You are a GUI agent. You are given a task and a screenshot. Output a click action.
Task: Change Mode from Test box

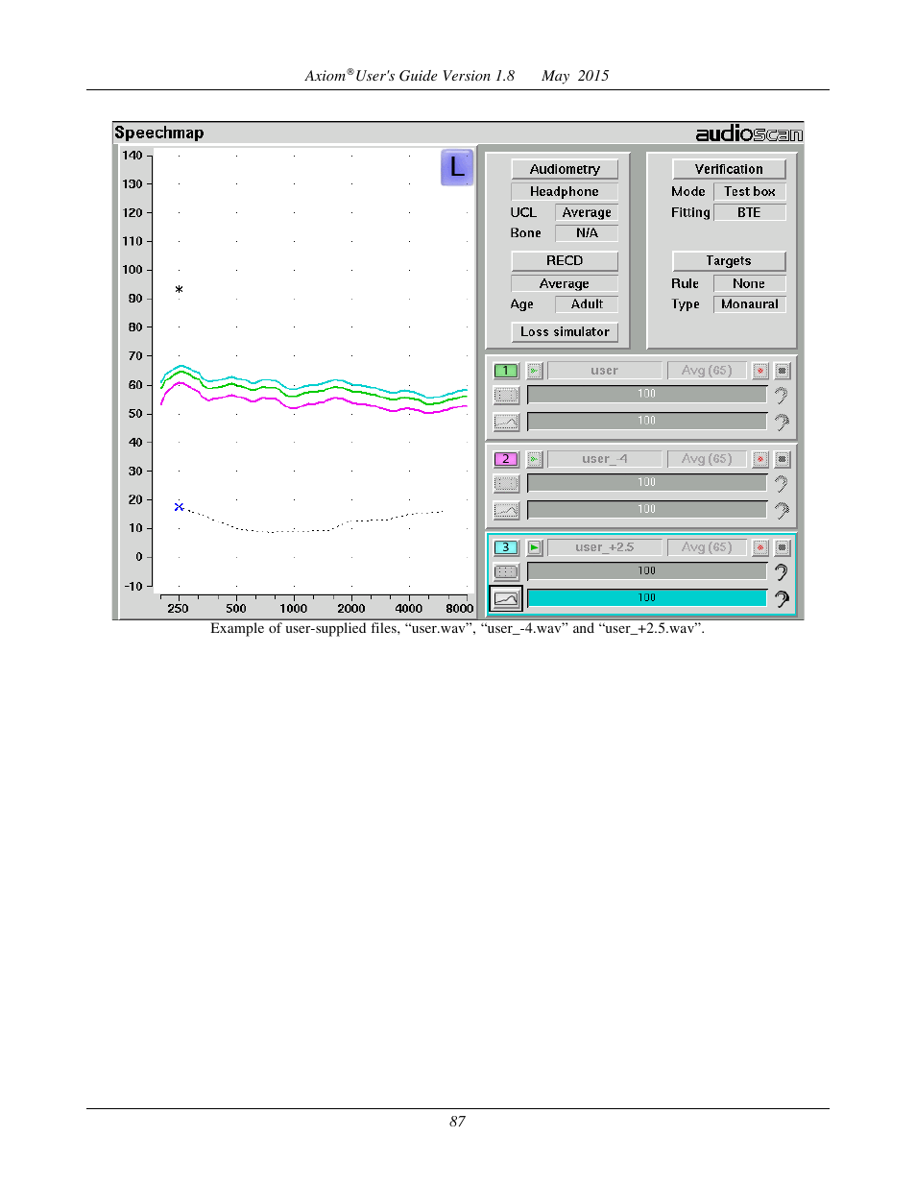[750, 192]
